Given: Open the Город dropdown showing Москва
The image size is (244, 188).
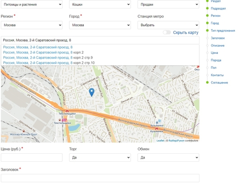Looking at the screenshot, I should click(100, 25).
